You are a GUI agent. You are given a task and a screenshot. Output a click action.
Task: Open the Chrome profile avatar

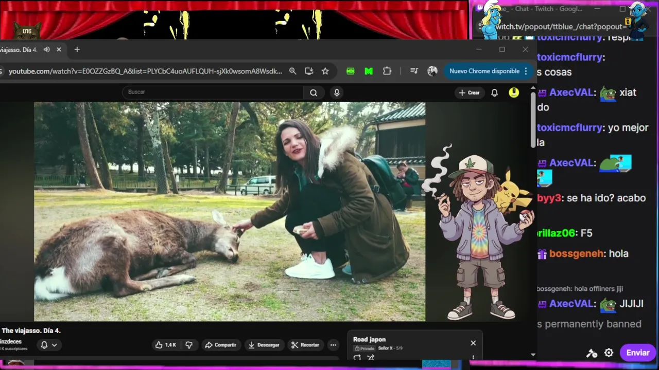432,71
